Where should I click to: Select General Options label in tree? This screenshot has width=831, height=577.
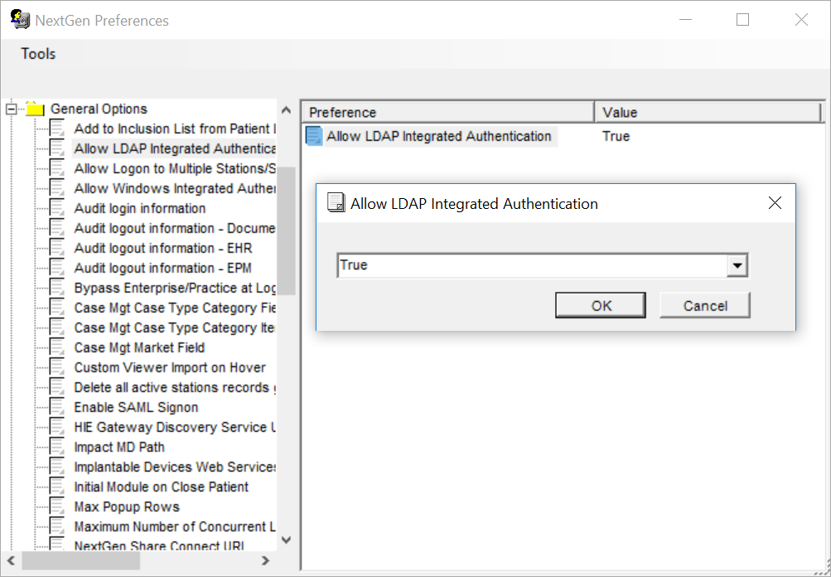(99, 109)
